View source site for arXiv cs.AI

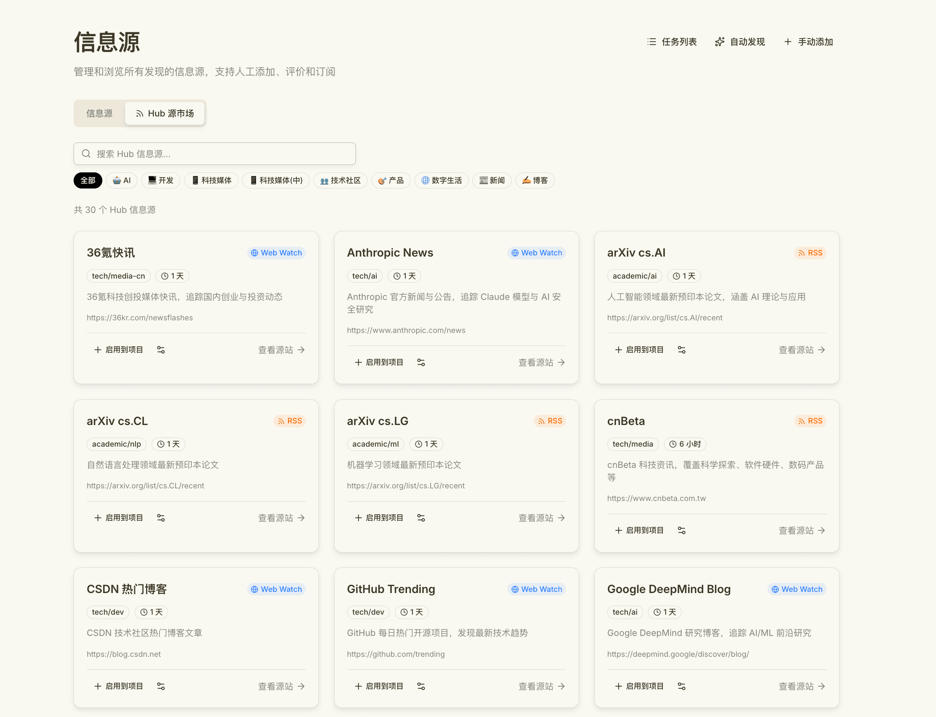803,349
